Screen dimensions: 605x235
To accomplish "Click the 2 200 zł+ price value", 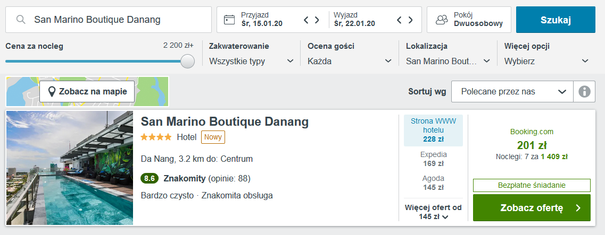I will (x=178, y=46).
